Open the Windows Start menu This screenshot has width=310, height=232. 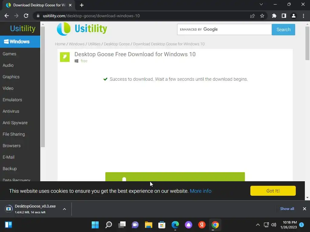pos(95,225)
